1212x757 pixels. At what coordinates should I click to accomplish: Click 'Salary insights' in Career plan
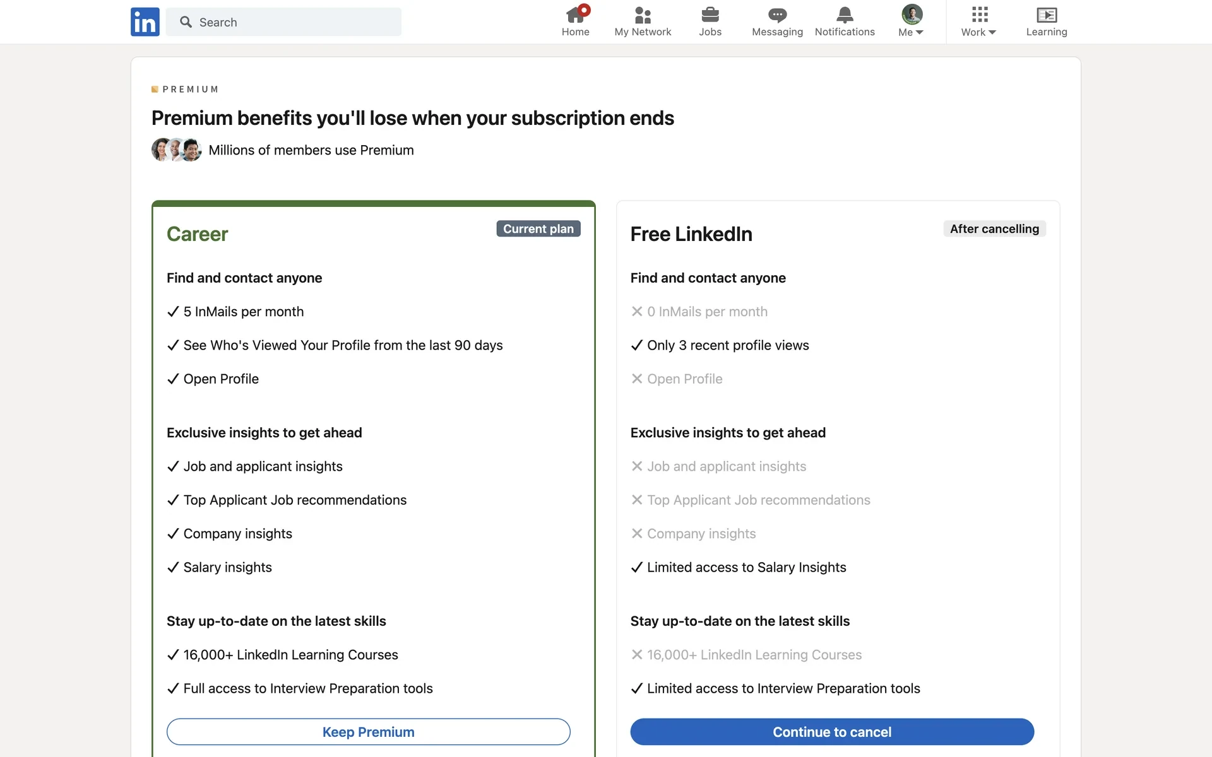[x=227, y=567]
